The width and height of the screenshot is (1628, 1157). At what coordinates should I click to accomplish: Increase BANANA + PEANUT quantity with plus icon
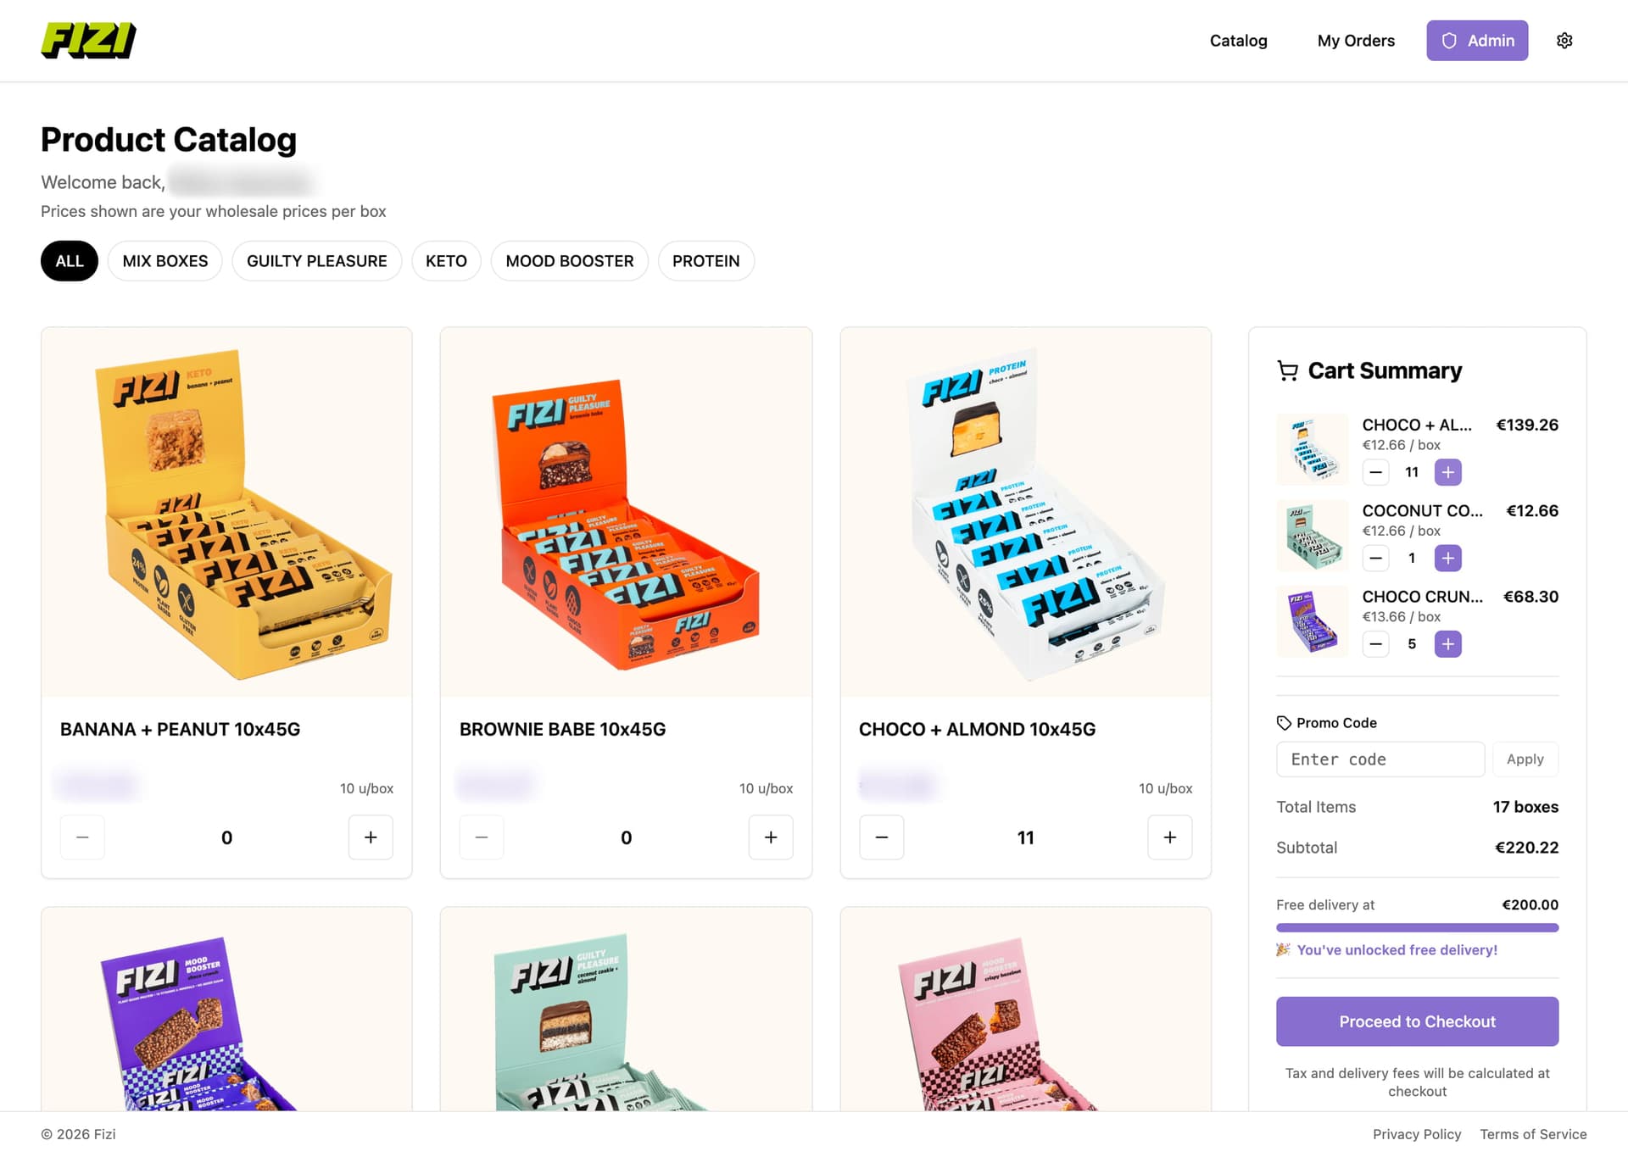pos(371,837)
